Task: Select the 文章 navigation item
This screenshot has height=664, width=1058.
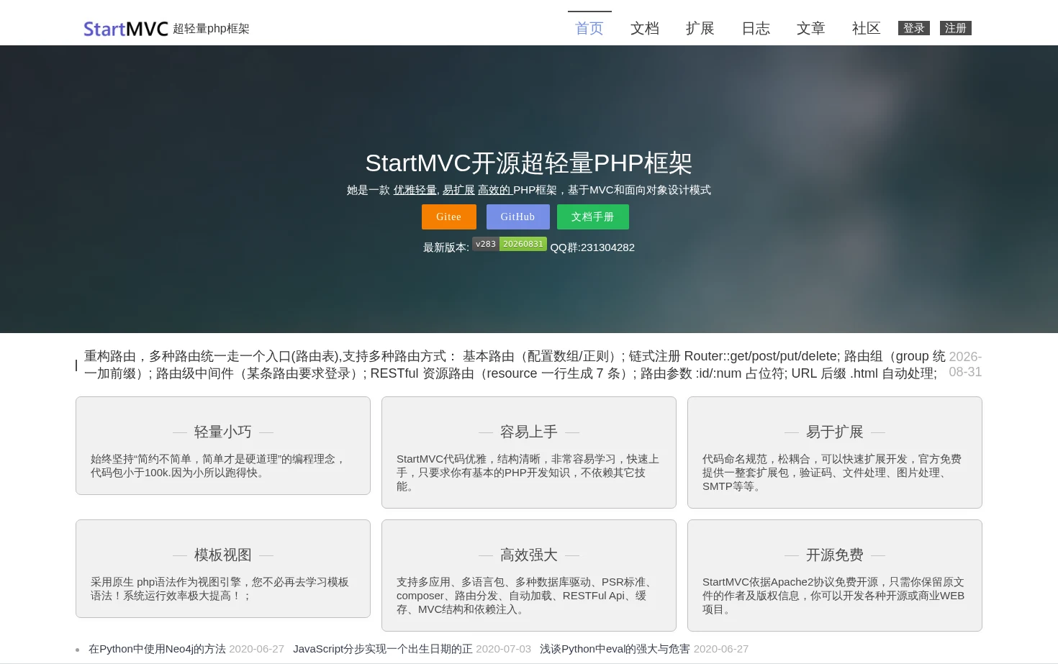Action: pos(811,28)
